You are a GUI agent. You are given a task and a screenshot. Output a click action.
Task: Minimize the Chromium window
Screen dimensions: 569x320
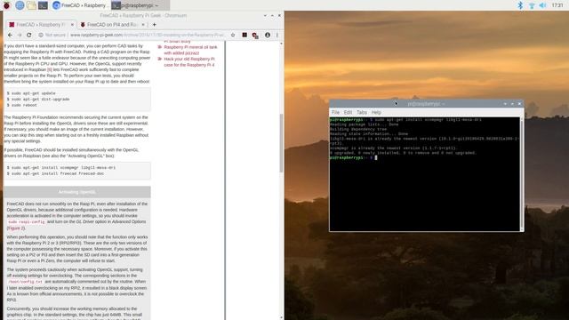click(x=265, y=16)
